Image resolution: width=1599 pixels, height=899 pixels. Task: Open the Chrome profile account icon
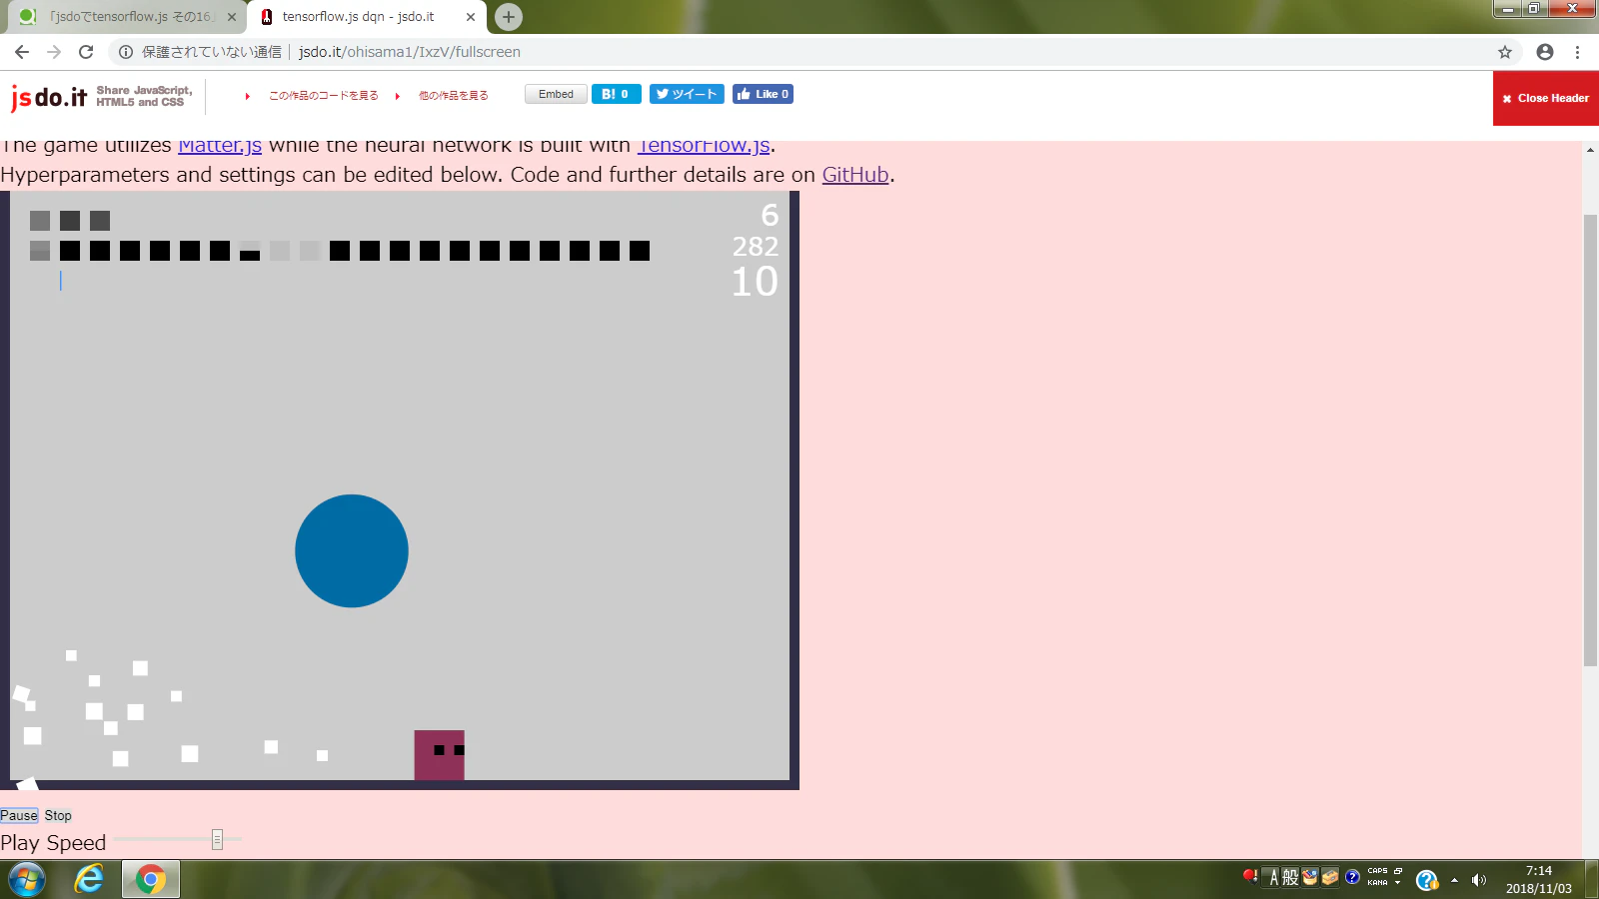[1545, 52]
